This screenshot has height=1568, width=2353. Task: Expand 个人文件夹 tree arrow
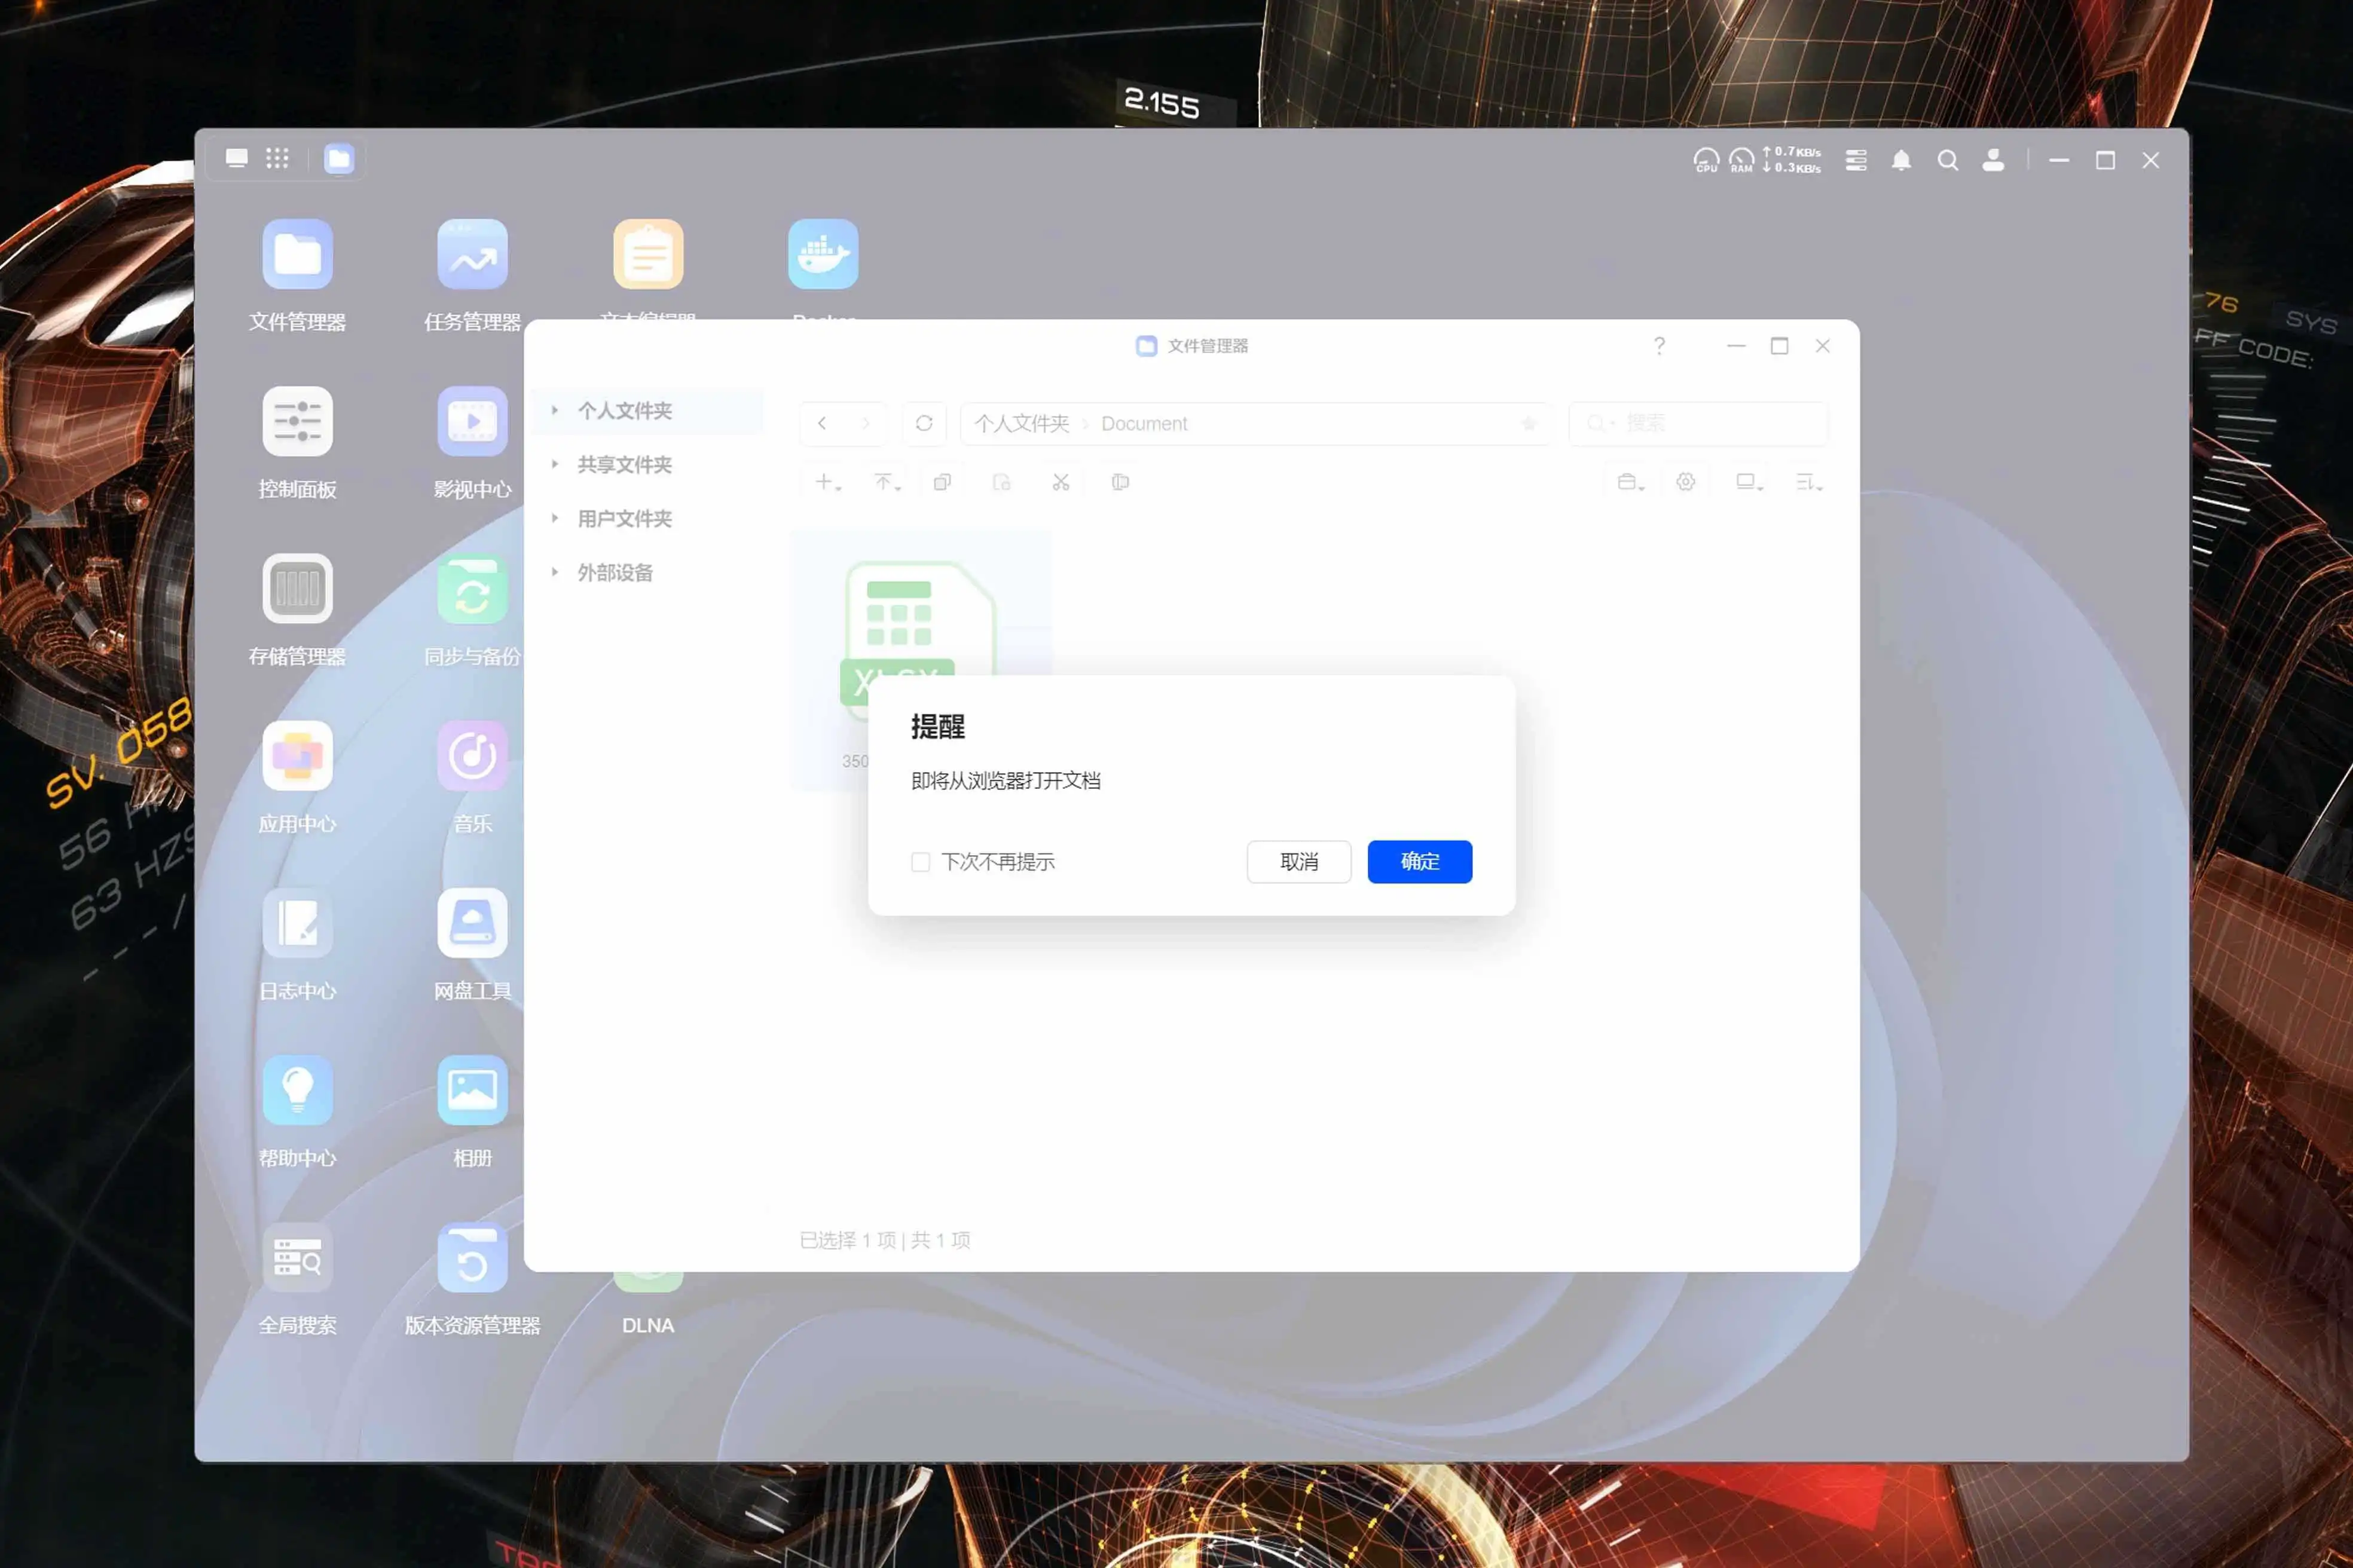click(554, 410)
